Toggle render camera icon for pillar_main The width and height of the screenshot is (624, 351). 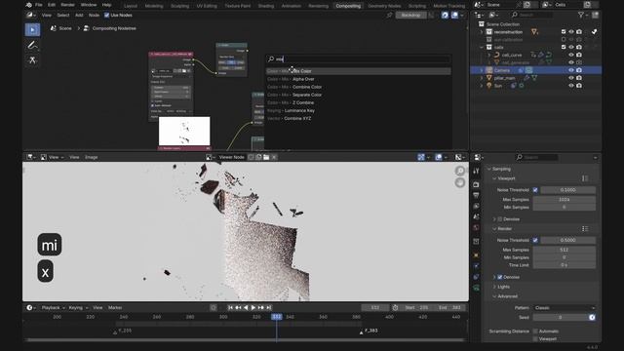579,78
